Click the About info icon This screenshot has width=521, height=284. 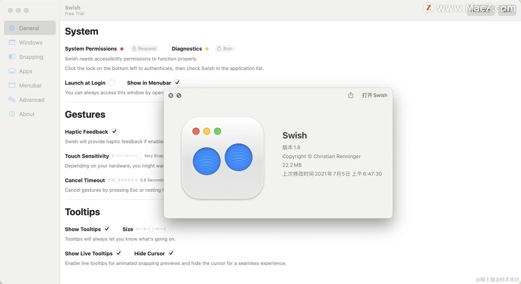tap(12, 114)
